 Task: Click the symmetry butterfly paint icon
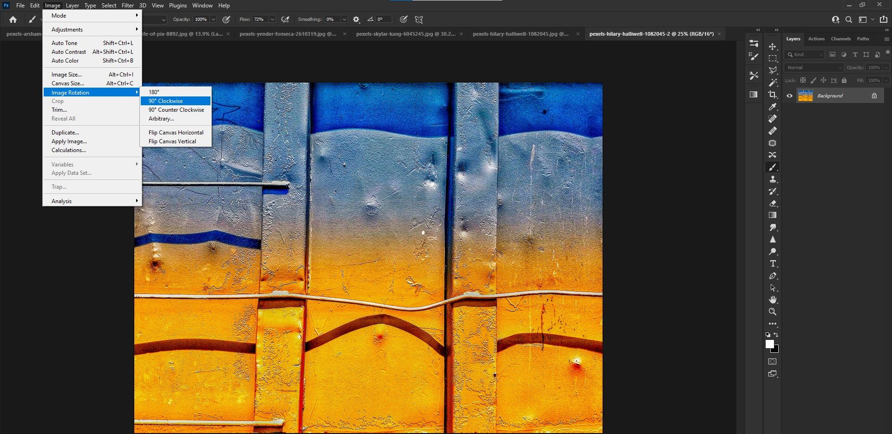419,19
